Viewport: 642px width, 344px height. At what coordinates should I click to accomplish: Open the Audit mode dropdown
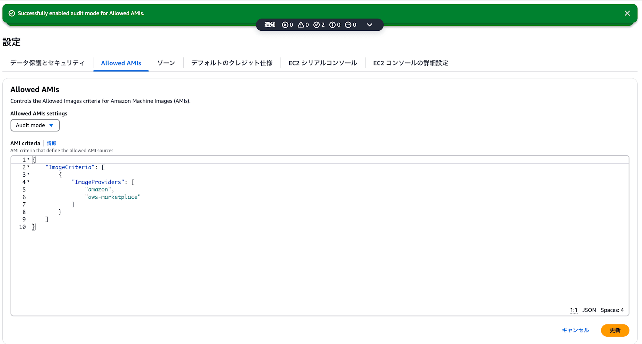35,125
